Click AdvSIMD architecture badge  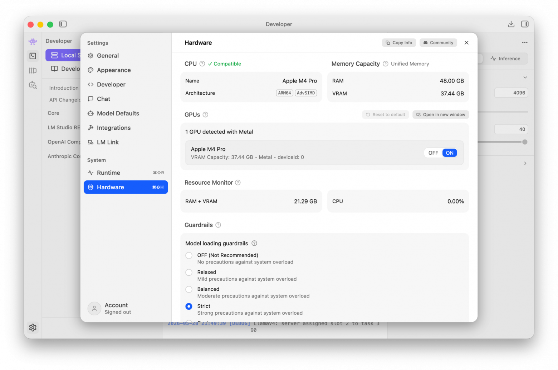pyautogui.click(x=306, y=93)
